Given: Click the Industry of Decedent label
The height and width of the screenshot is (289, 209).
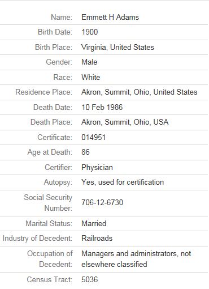Looking at the screenshot, I should (37, 239).
